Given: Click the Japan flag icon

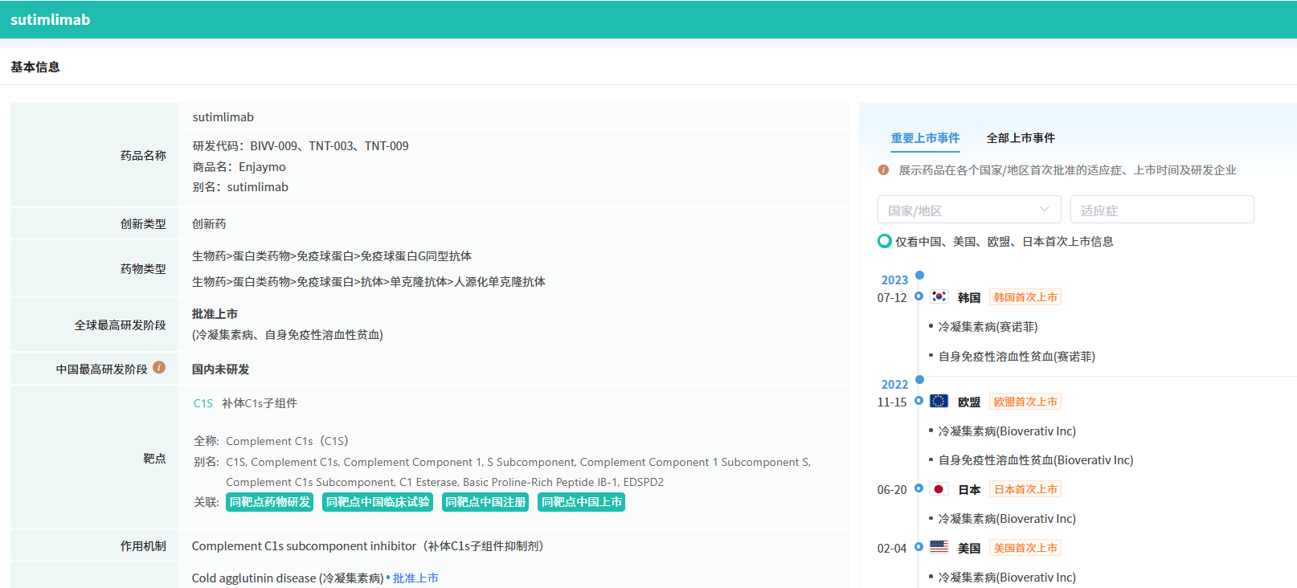Looking at the screenshot, I should pyautogui.click(x=939, y=489).
